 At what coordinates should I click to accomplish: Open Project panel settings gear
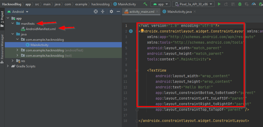[x=111, y=12]
